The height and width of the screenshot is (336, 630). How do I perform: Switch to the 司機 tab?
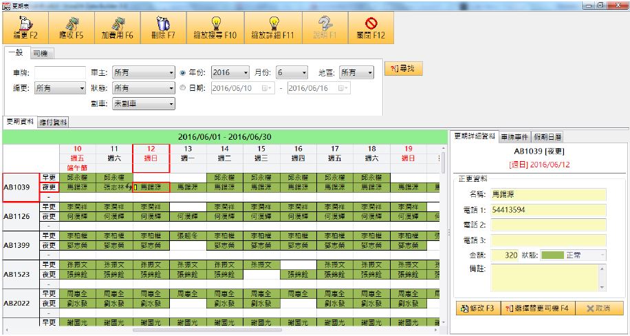coord(43,53)
